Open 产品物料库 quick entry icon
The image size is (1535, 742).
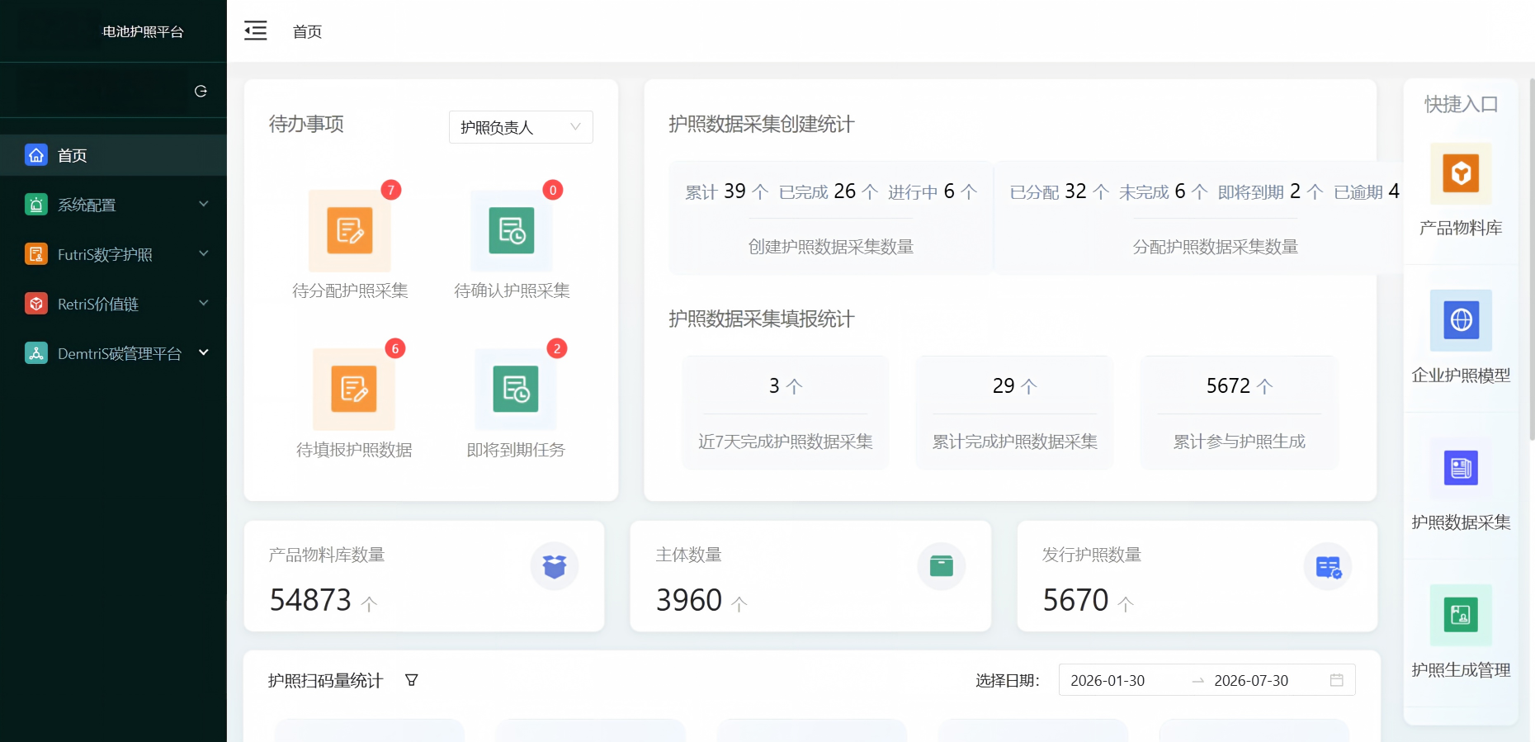1461,173
